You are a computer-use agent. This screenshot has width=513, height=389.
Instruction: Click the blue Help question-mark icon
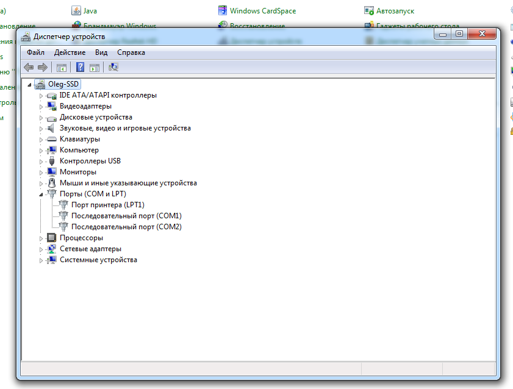tap(80, 67)
